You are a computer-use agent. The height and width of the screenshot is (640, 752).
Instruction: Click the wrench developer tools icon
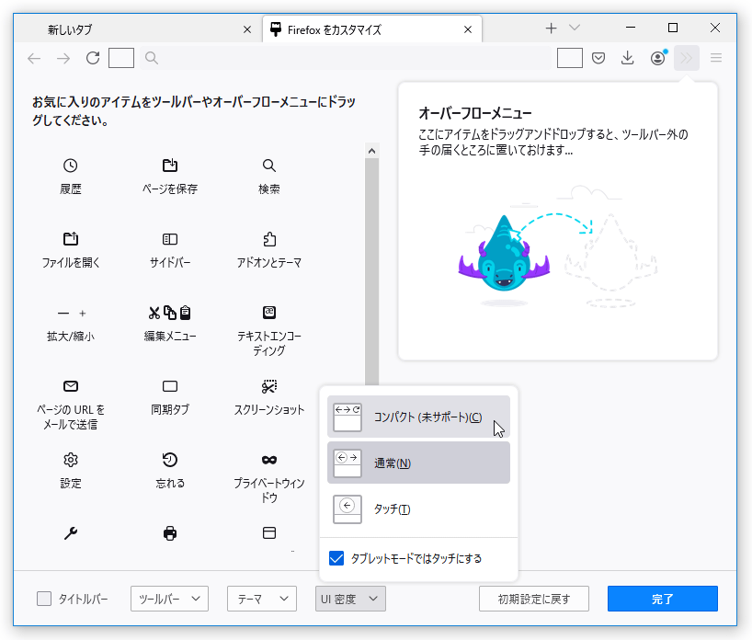[71, 533]
